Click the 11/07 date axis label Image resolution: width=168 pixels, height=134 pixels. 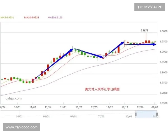point(33,107)
